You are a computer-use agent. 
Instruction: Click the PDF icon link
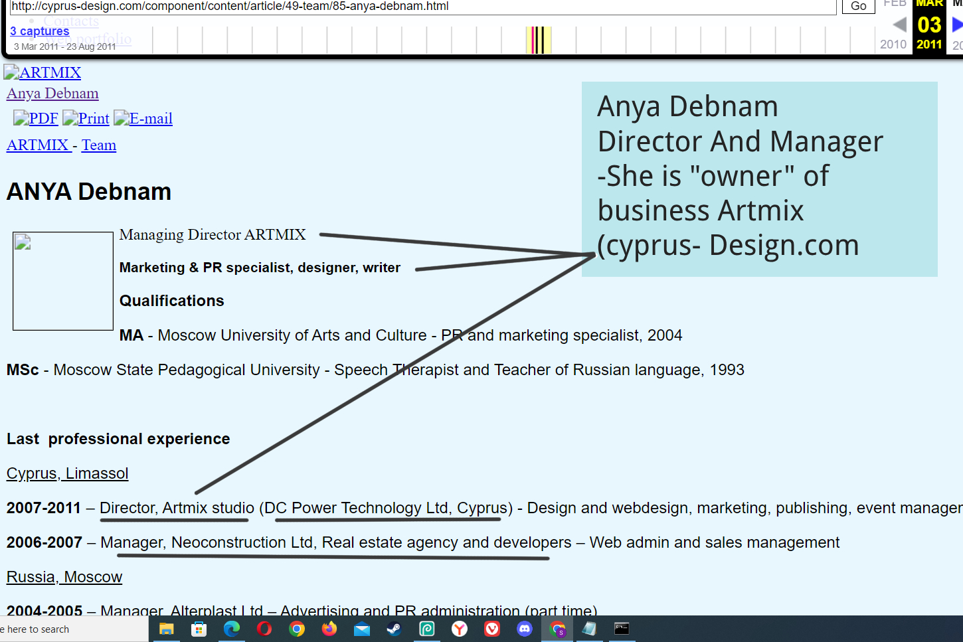36,119
